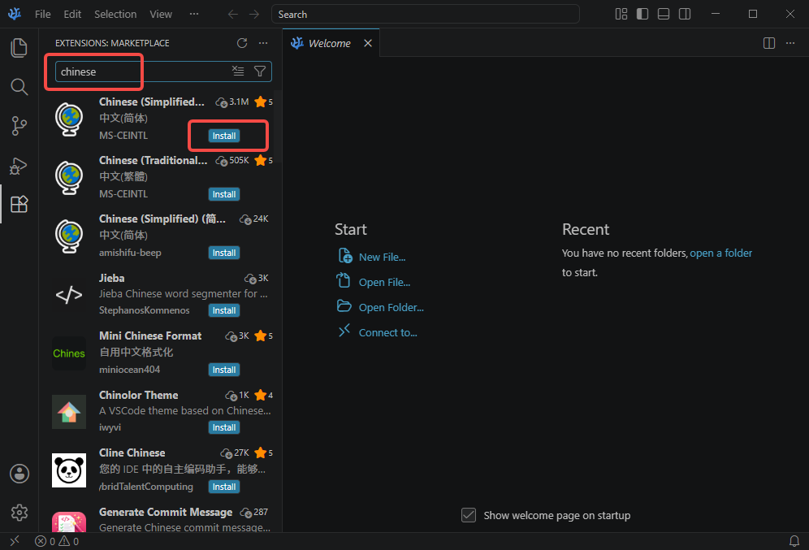The height and width of the screenshot is (550, 809).
Task: Install the Cline Chinese extension
Action: (x=224, y=487)
